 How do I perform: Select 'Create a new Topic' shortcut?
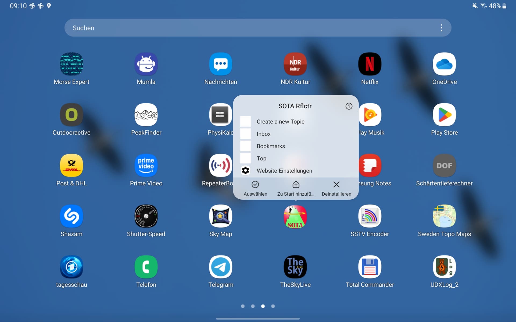(280, 122)
